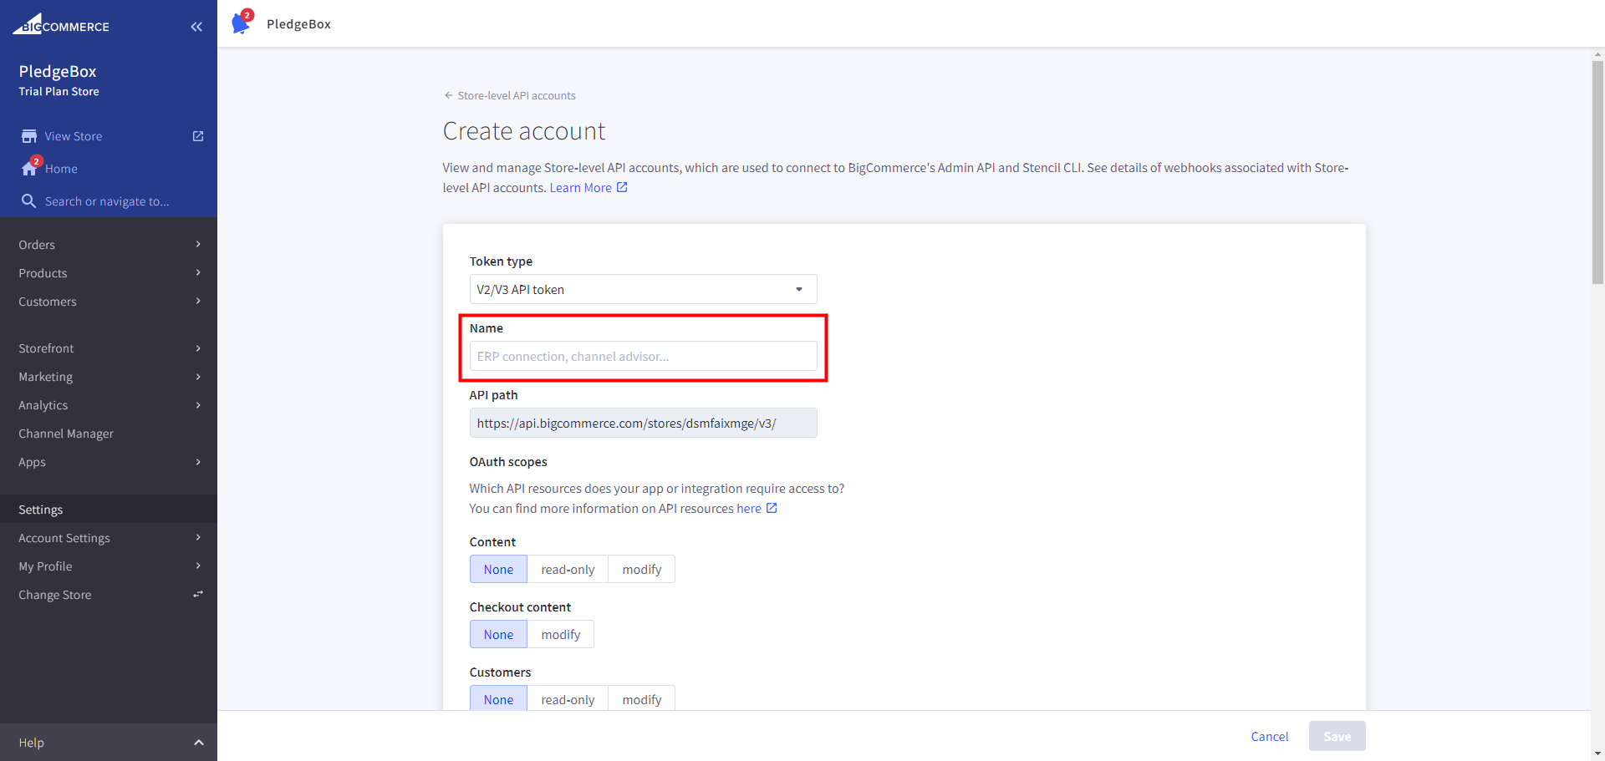Select None for Content scope
Image resolution: width=1605 pixels, height=761 pixels.
pos(498,569)
